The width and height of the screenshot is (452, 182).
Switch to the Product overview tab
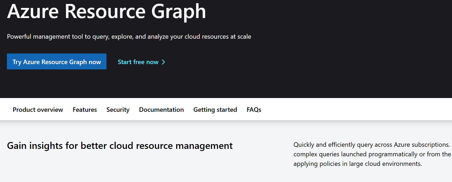point(38,110)
